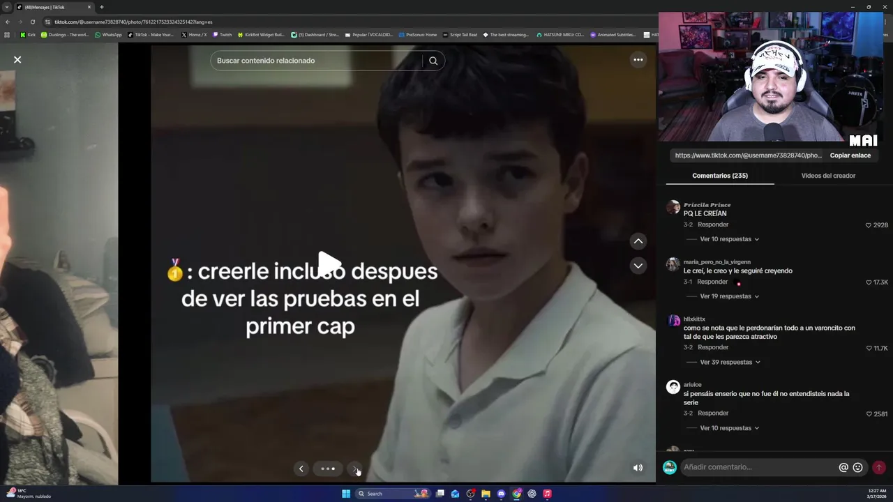Open tab search dropdown arrow

coord(6,7)
